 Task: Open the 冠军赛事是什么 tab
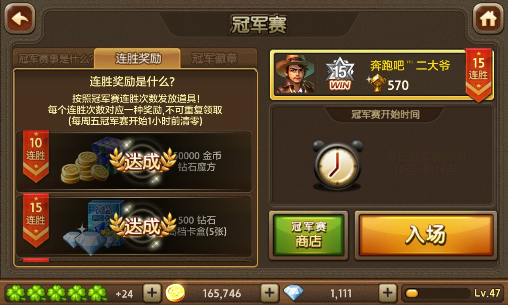55,59
